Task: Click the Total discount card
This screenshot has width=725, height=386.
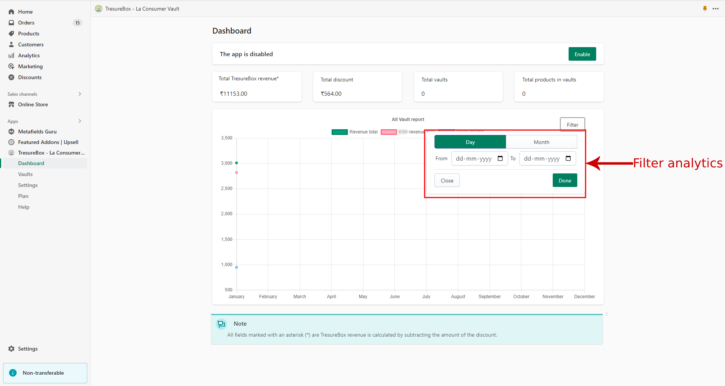Action: [357, 87]
